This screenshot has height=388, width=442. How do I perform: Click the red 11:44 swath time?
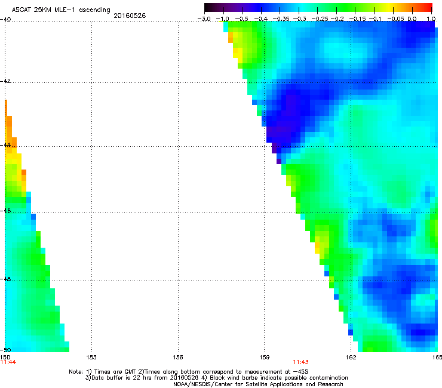click(x=8, y=362)
